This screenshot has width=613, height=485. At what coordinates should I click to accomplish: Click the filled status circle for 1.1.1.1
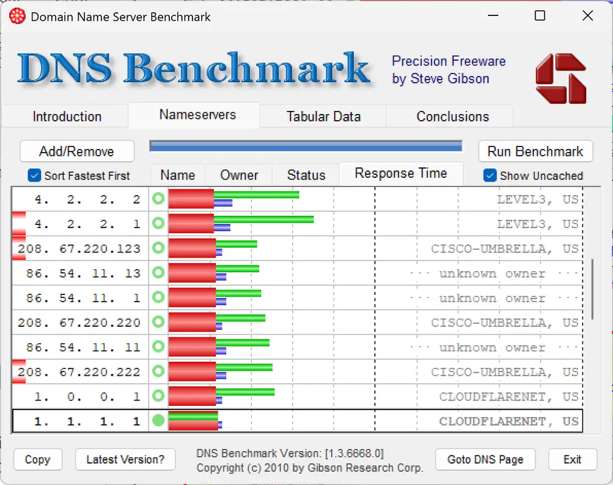tap(158, 421)
